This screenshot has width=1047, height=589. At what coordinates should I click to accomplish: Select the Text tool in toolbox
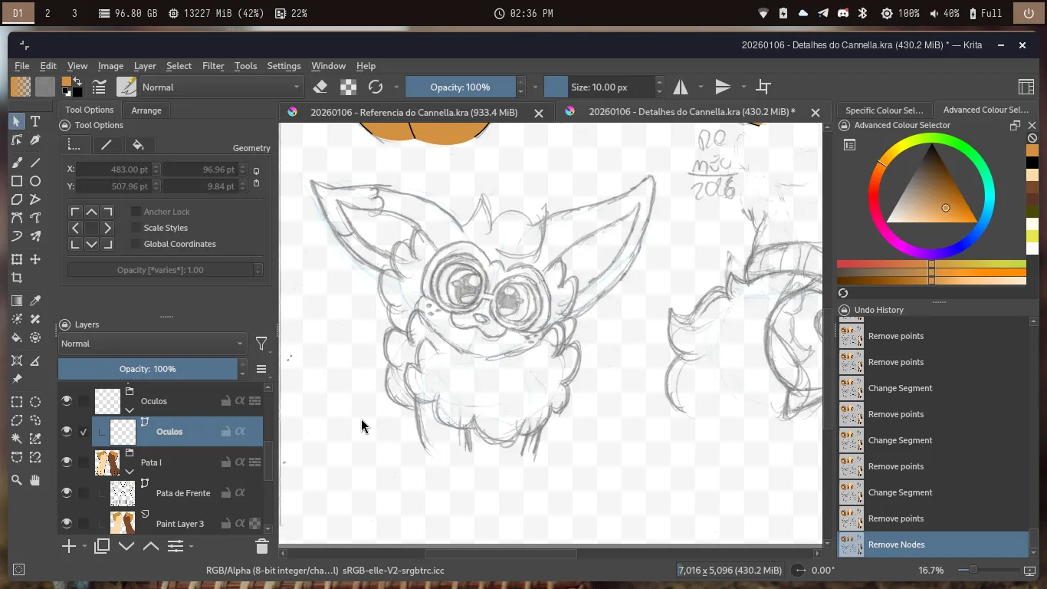pyautogui.click(x=35, y=121)
